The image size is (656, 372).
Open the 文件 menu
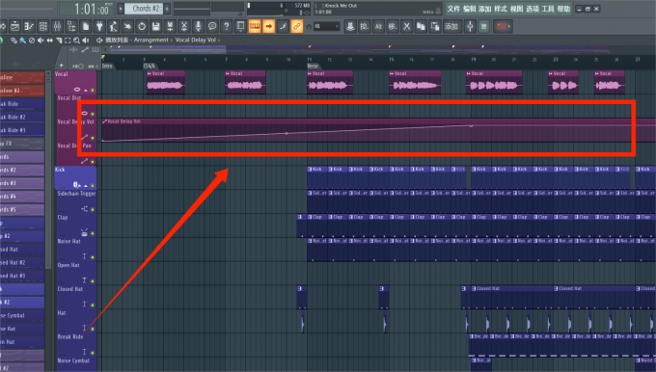[453, 9]
